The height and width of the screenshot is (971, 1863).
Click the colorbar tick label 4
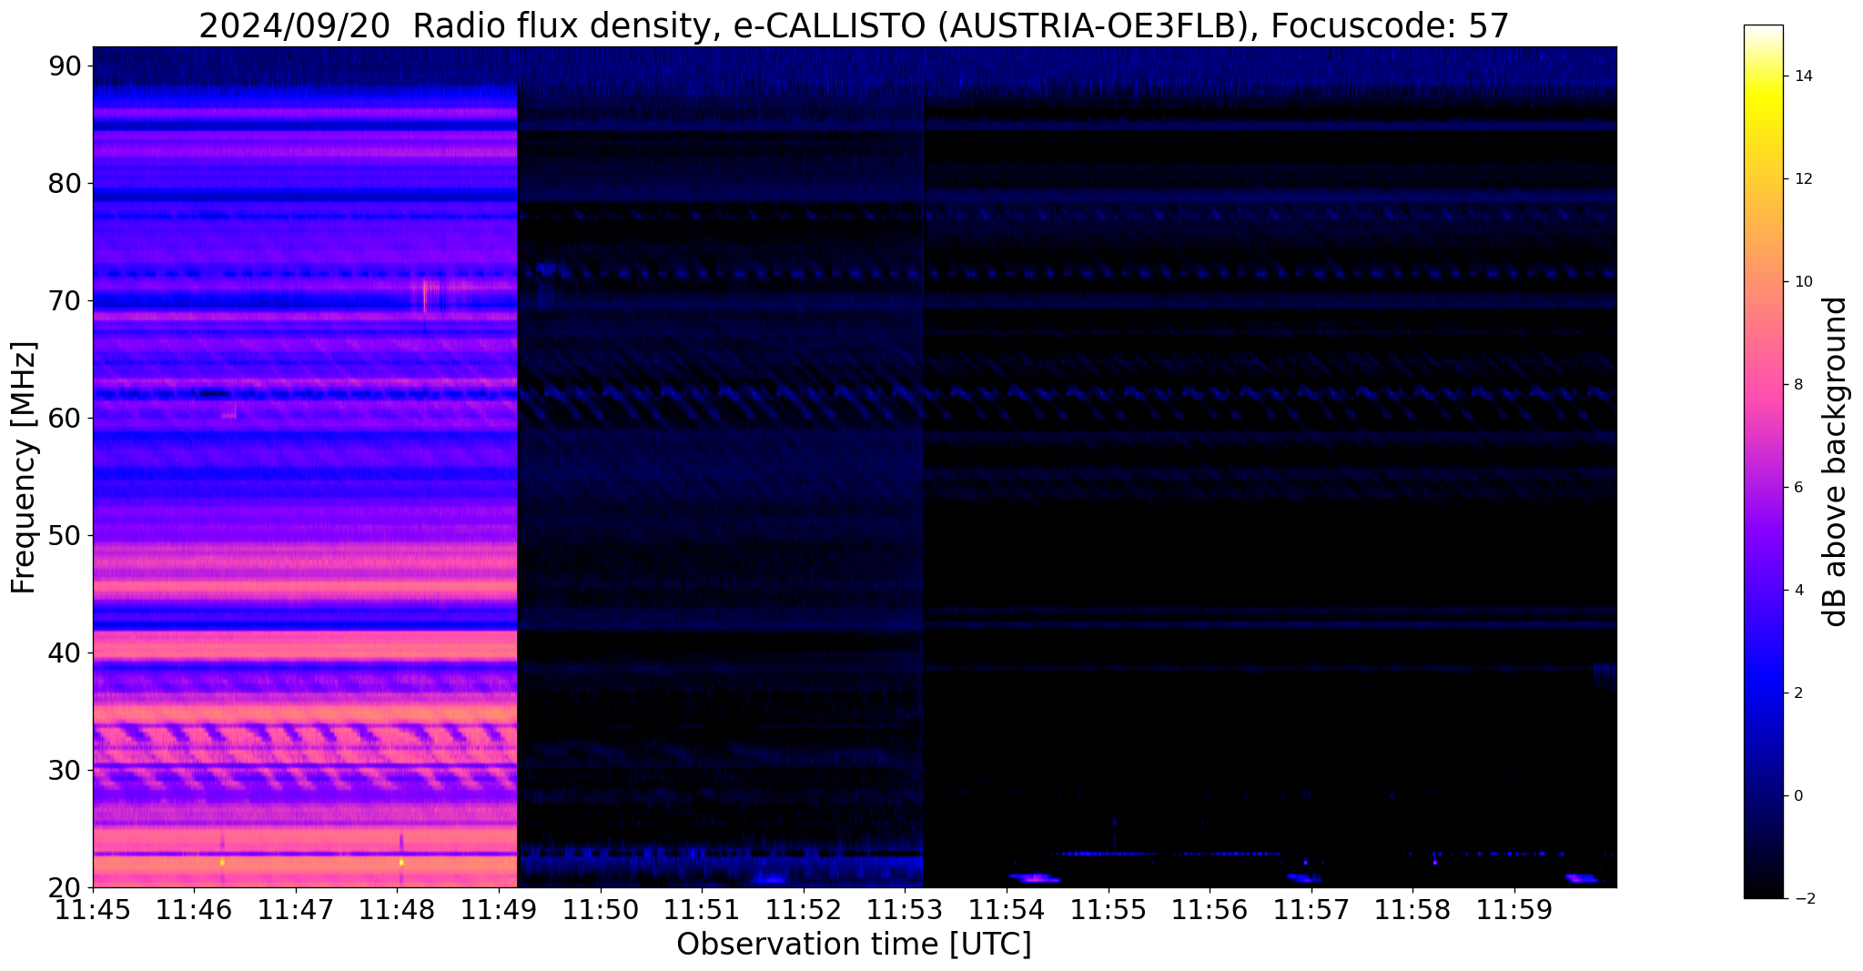pos(1797,591)
